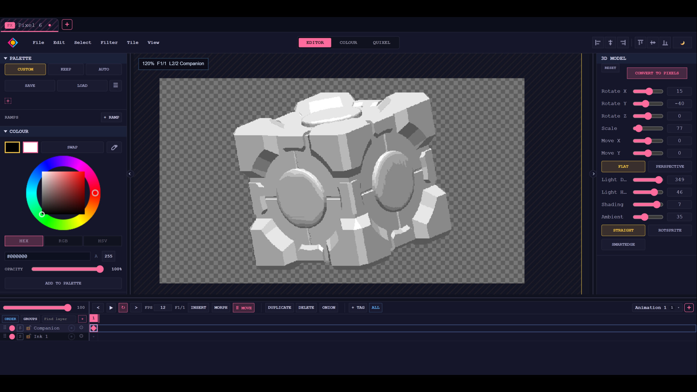Open settings gear for Ink 1 layer
Screen dimensions: 697x392
pyautogui.click(x=81, y=336)
